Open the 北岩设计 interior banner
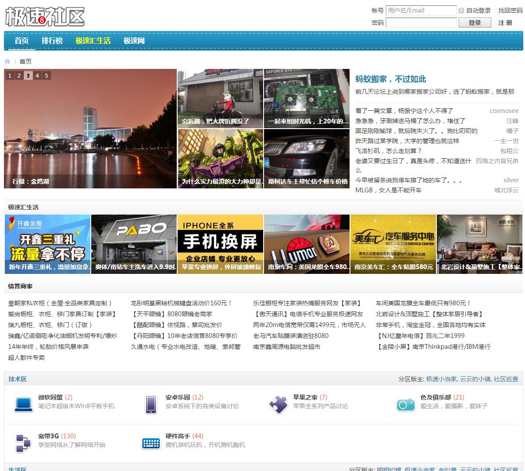This screenshot has height=471, width=525. [480, 244]
